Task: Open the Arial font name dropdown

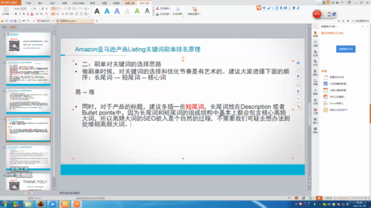Action: point(31,9)
